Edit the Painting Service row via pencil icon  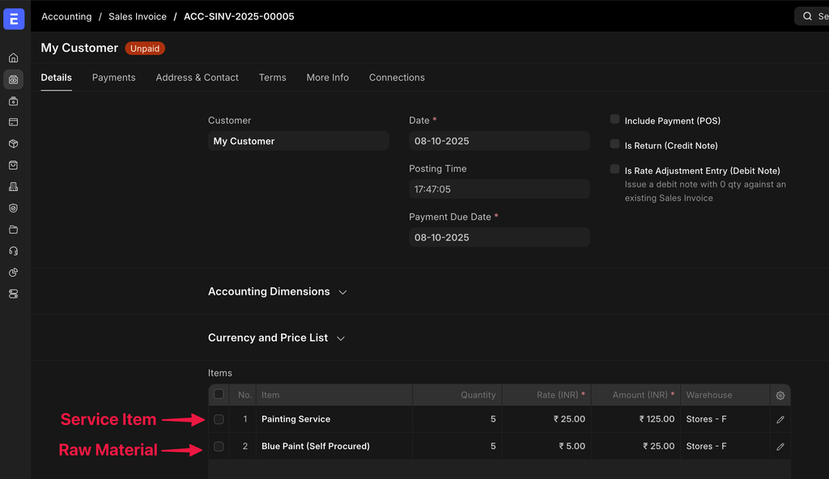[x=780, y=419]
